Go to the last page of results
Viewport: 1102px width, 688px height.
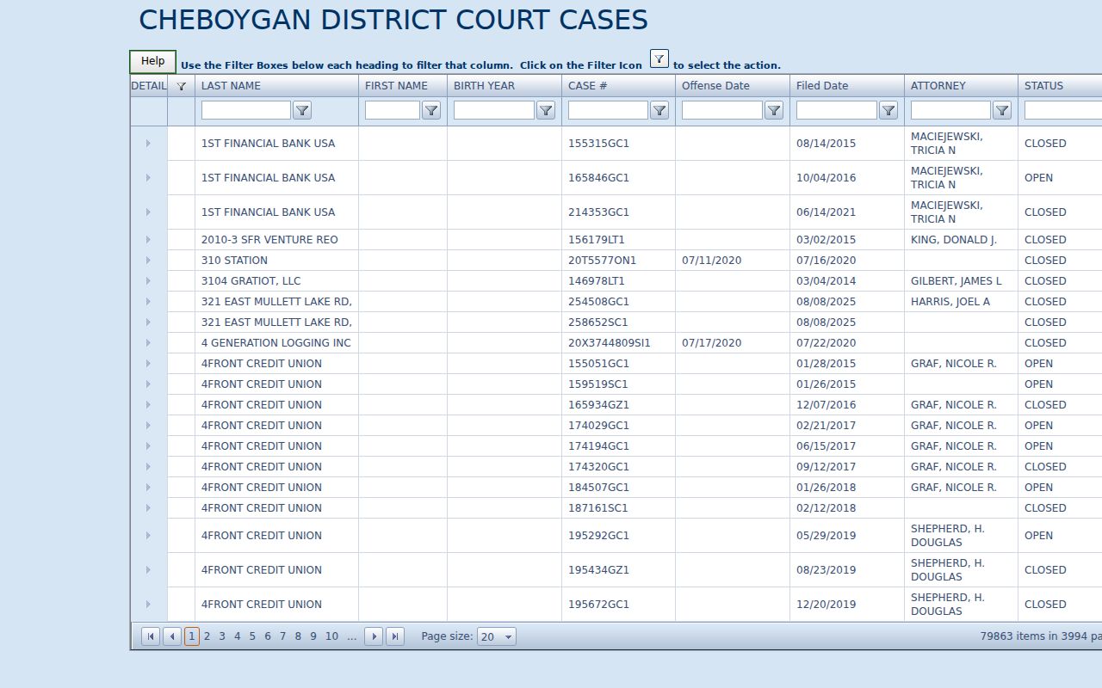coord(395,636)
